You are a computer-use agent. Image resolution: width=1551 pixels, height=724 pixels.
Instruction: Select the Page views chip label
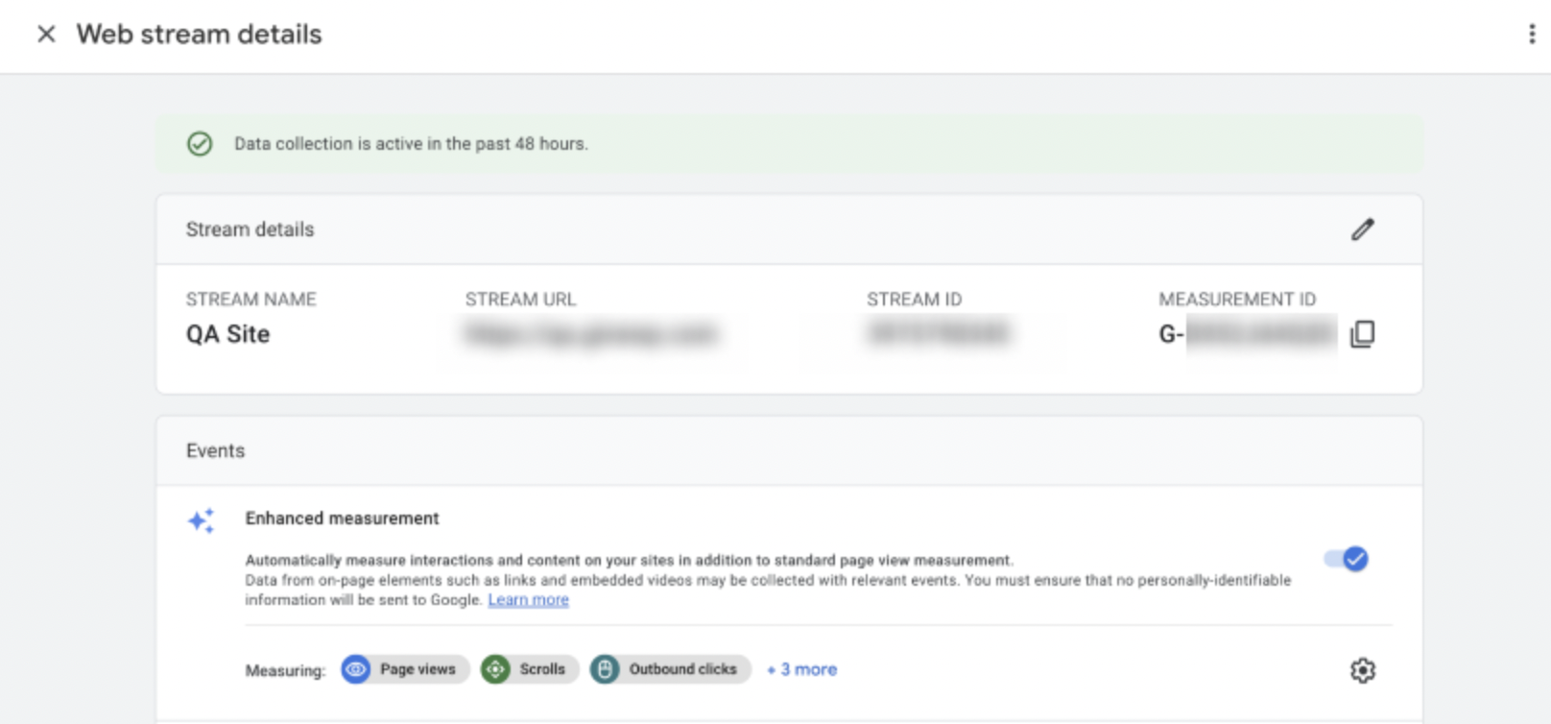[418, 669]
